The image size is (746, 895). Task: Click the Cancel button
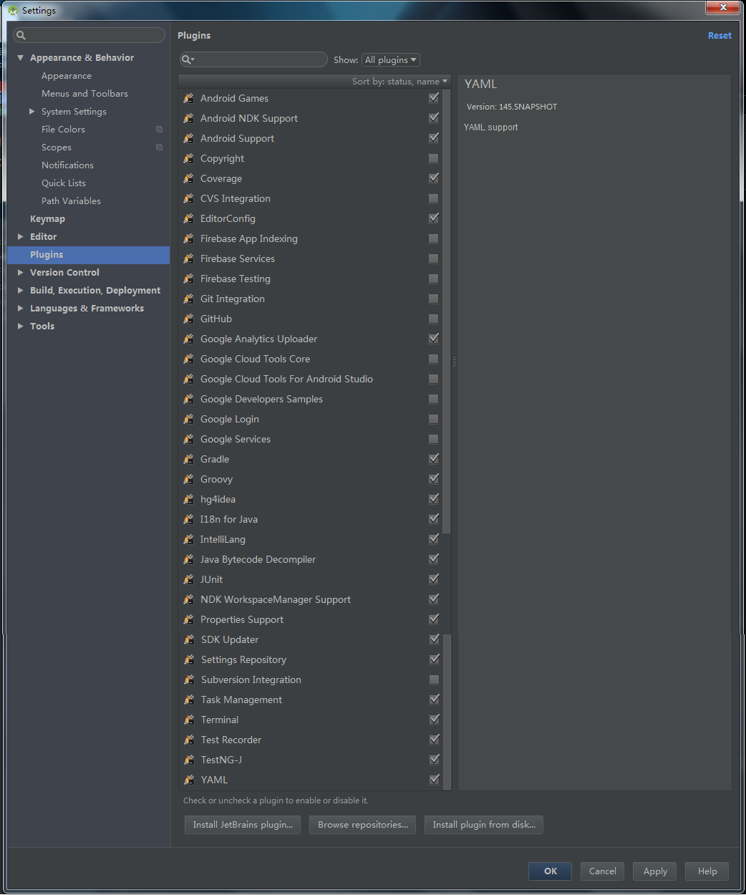[603, 871]
